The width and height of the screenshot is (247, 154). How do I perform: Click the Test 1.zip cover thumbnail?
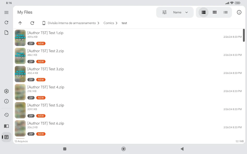click(20, 38)
